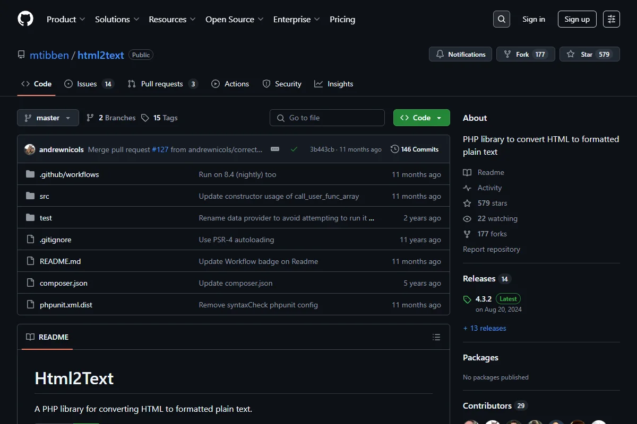Image resolution: width=637 pixels, height=424 pixels.
Task: Expand the Product menu in header
Action: tap(66, 19)
